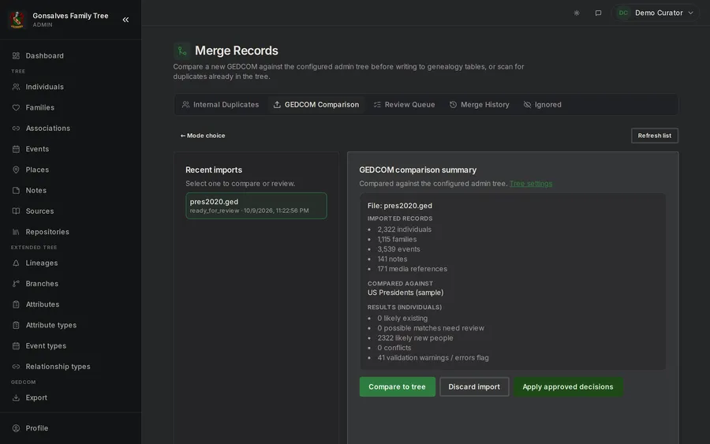Open the Attributes page
710x444 pixels.
(71, 304)
